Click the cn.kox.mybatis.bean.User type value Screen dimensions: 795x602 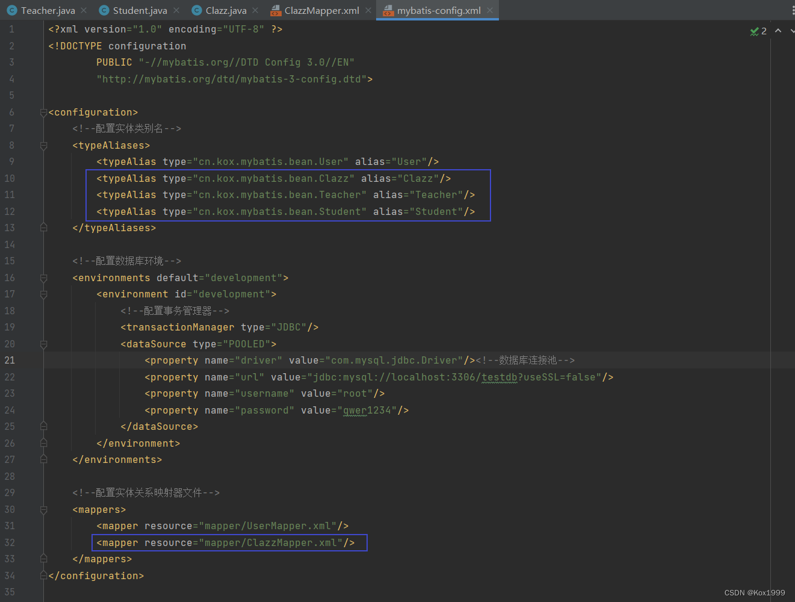pyautogui.click(x=271, y=161)
